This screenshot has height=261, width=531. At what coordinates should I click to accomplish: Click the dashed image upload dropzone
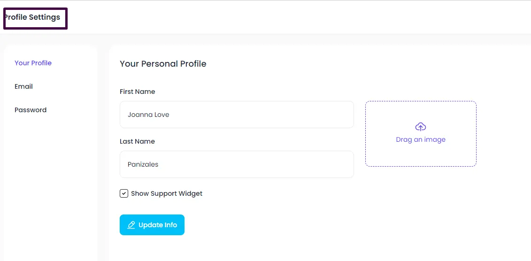[x=421, y=134]
